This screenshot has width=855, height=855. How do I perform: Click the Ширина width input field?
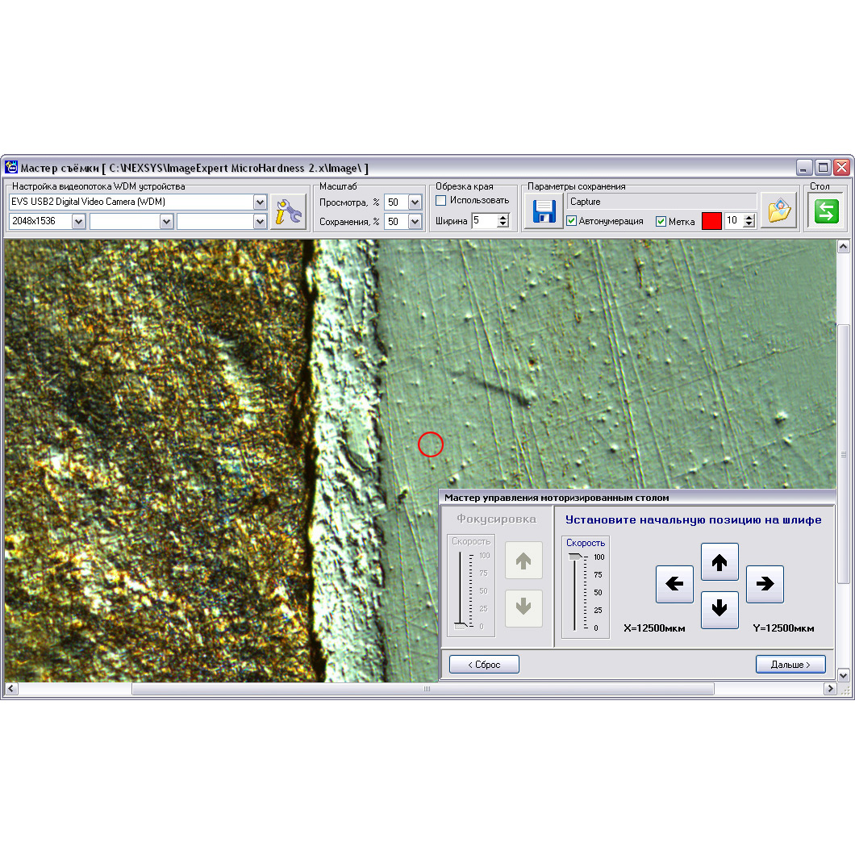tap(485, 221)
